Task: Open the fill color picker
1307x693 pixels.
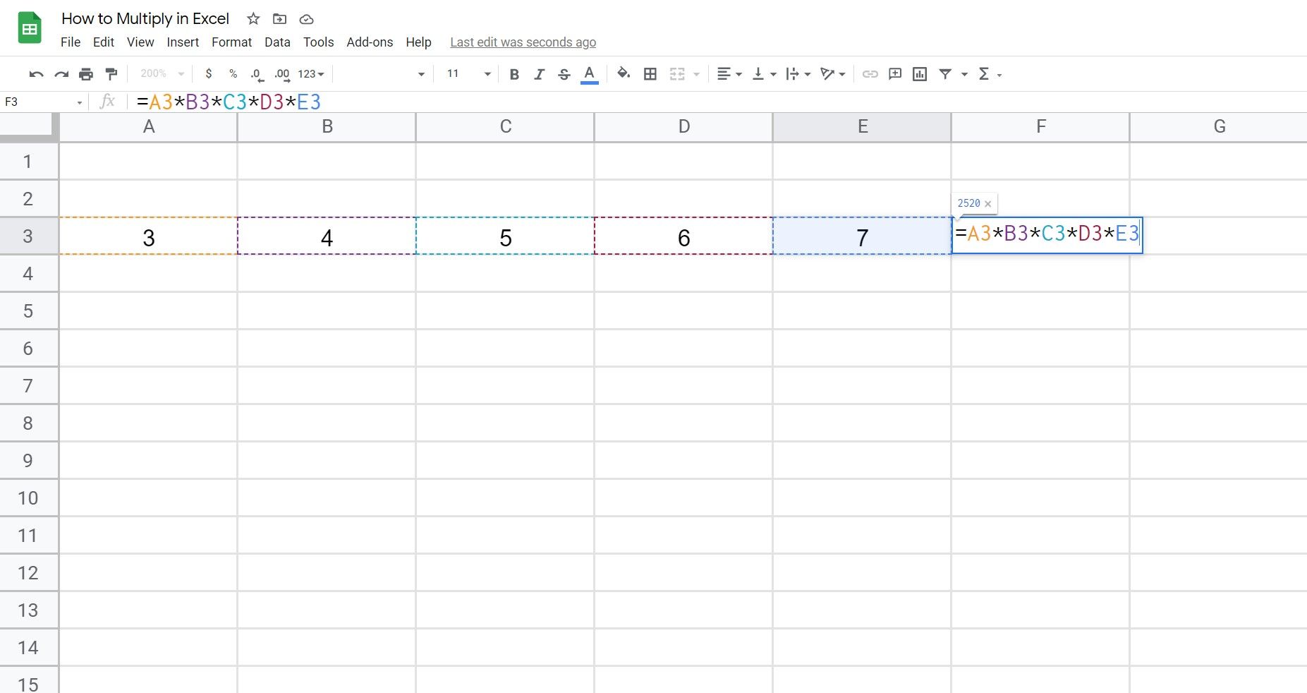Action: pyautogui.click(x=624, y=74)
